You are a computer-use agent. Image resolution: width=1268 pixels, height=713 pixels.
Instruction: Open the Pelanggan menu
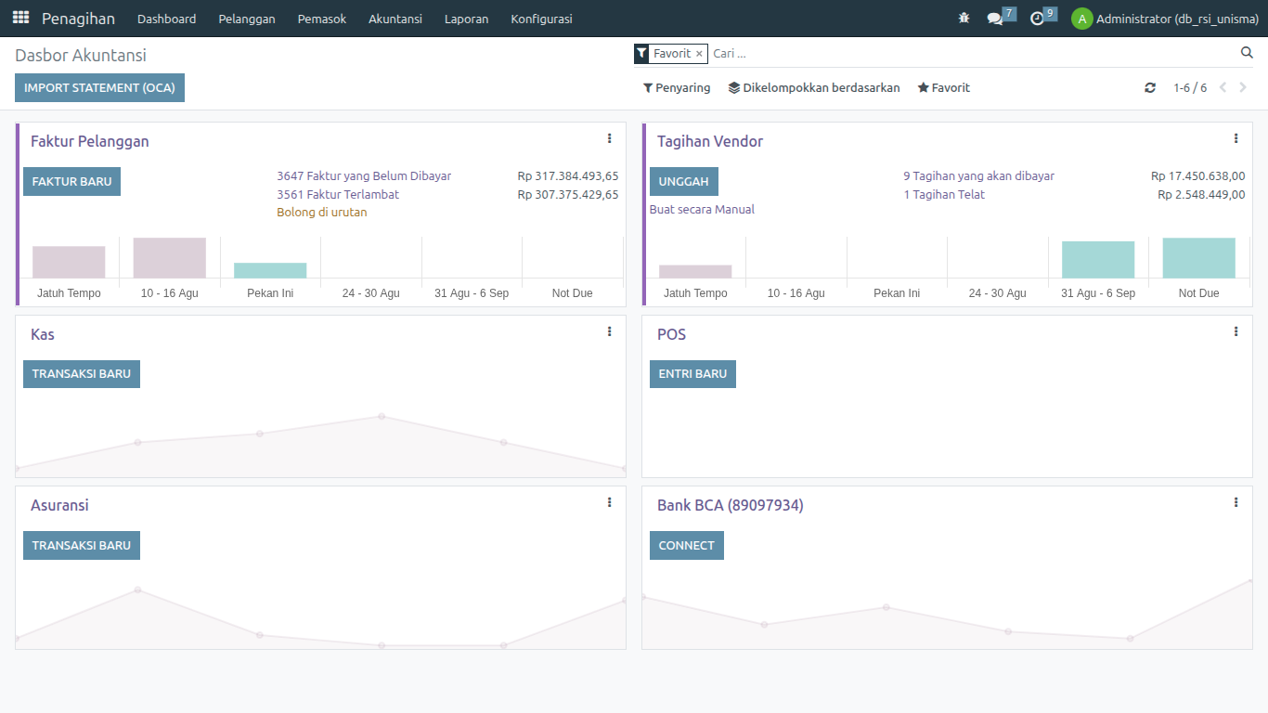coord(246,19)
